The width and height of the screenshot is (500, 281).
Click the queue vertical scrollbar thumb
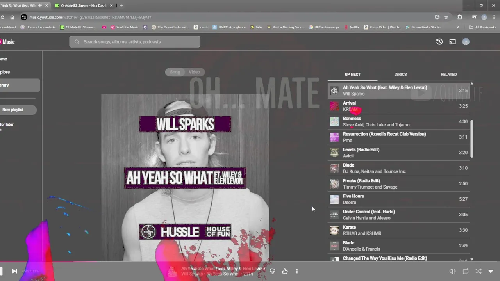pos(471,139)
